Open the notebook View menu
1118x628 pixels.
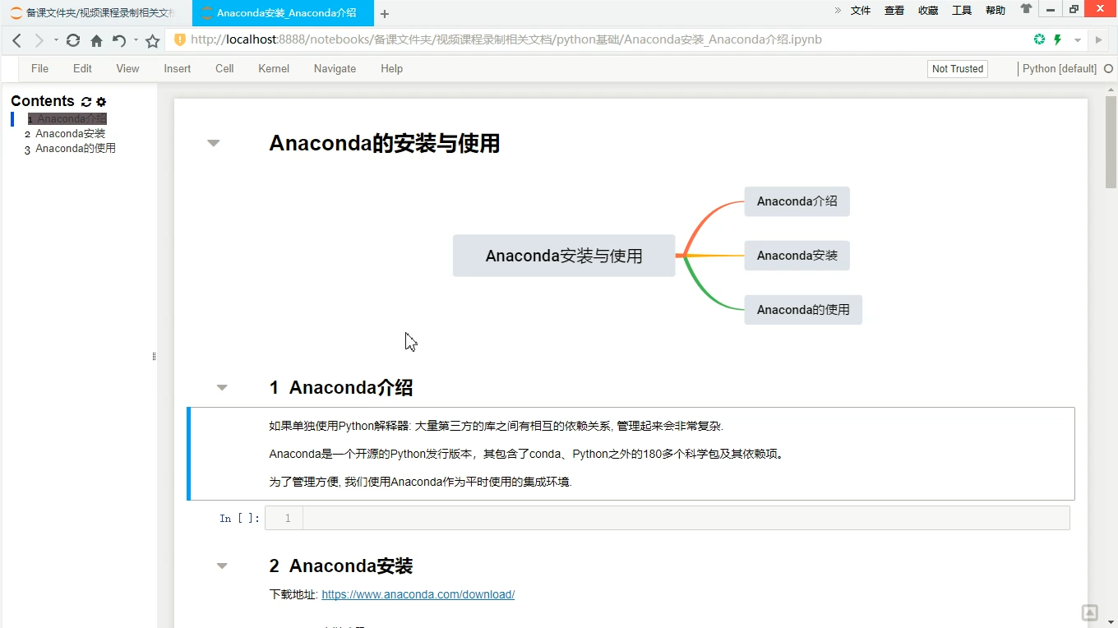127,68
